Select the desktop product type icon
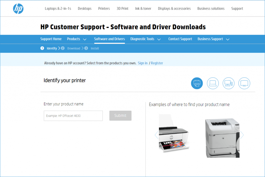Viewport: 265px width, 177px height. point(229,83)
